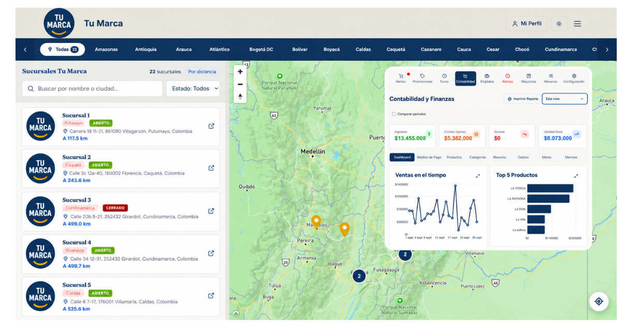Toggle the light/dark theme sun button
Screen dimensions: 632x328
click(x=558, y=24)
